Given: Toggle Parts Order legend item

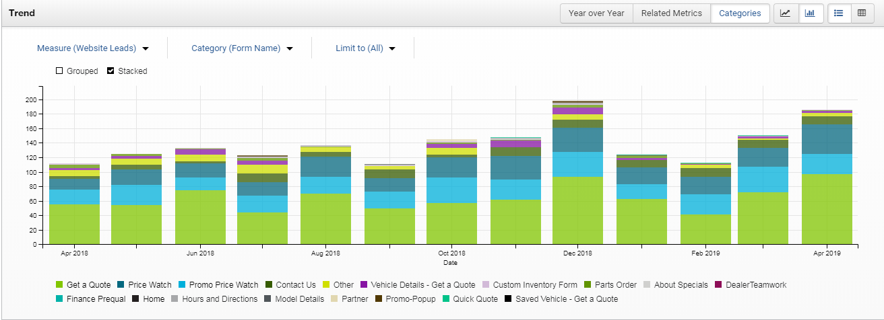Looking at the screenshot, I should click(x=610, y=285).
